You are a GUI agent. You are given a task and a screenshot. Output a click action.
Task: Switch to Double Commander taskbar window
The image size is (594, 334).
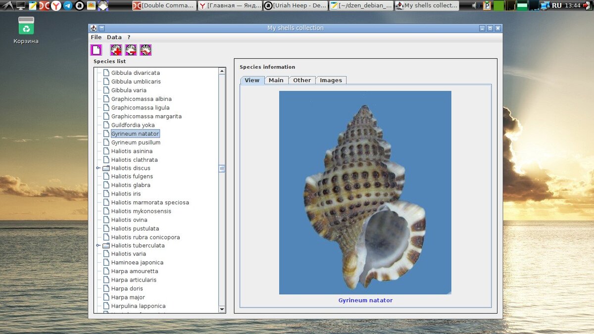pyautogui.click(x=164, y=5)
